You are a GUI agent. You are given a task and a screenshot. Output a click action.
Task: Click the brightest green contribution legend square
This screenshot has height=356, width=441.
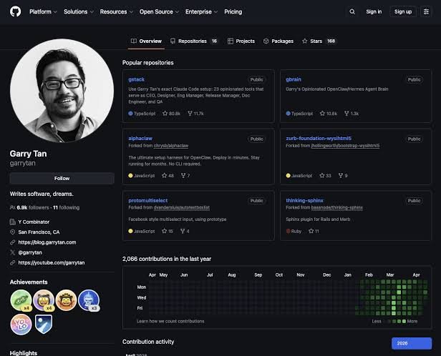[404, 321]
